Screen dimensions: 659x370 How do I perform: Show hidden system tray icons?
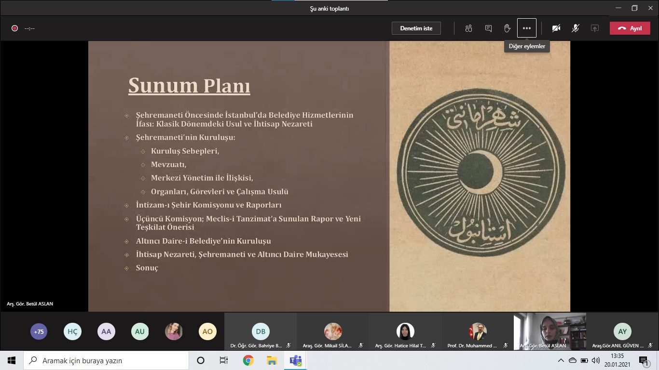click(x=561, y=360)
